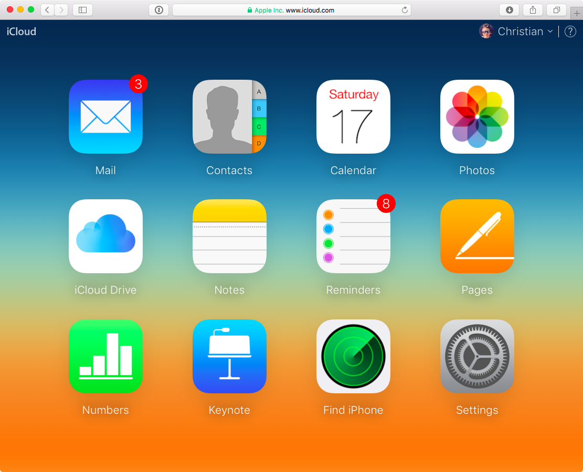Screen dimensions: 583x472
Task: Click the iCloud help question mark
Action: (570, 31)
